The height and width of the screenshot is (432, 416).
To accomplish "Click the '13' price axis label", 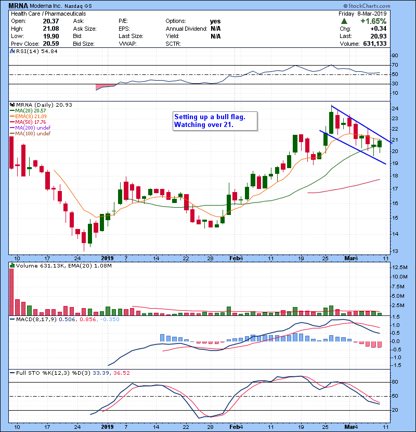I will click(x=395, y=251).
